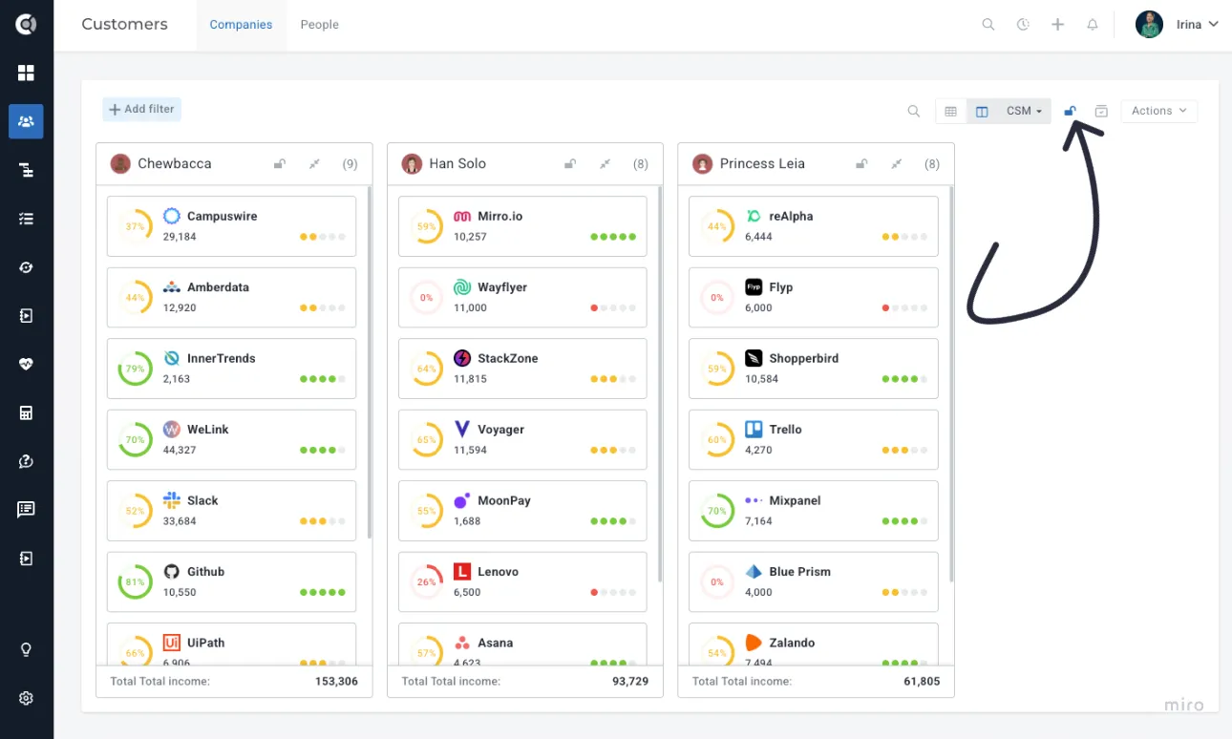
Task: Open the task list icon in sidebar
Action: 26,219
